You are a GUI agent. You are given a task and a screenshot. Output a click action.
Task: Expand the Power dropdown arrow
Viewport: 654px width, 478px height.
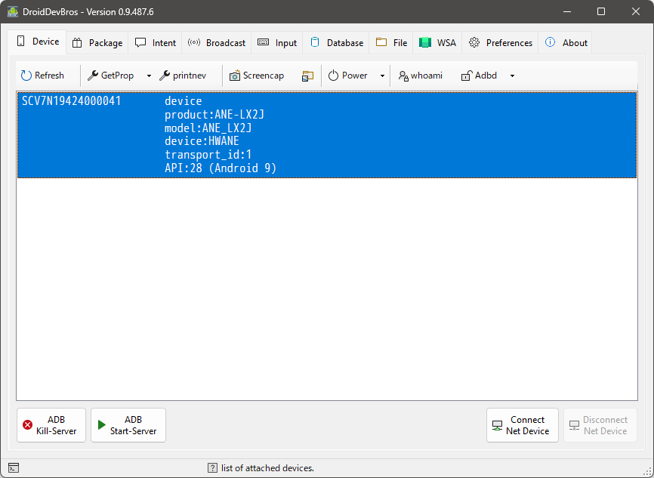(x=382, y=76)
